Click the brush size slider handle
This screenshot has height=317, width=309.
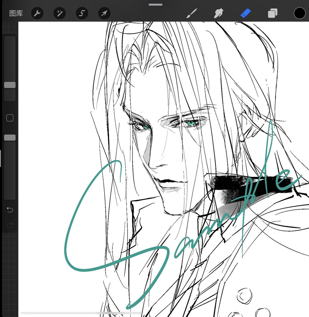click(10, 85)
